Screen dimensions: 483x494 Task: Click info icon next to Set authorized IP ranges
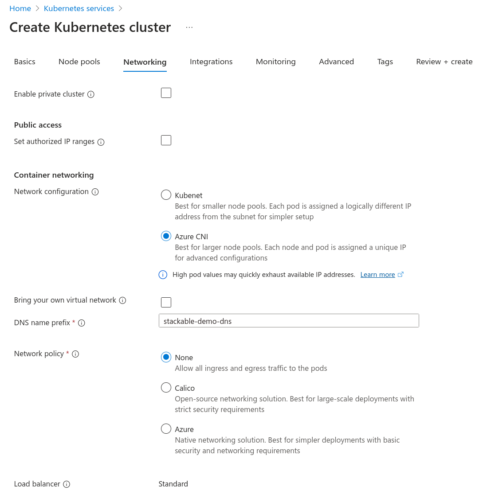pyautogui.click(x=101, y=142)
